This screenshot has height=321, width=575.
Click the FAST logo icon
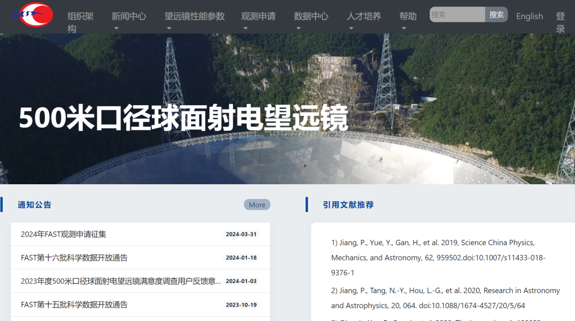pos(33,15)
